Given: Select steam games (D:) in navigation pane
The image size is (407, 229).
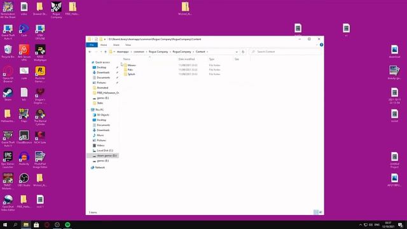Looking at the screenshot, I should [x=106, y=155].
